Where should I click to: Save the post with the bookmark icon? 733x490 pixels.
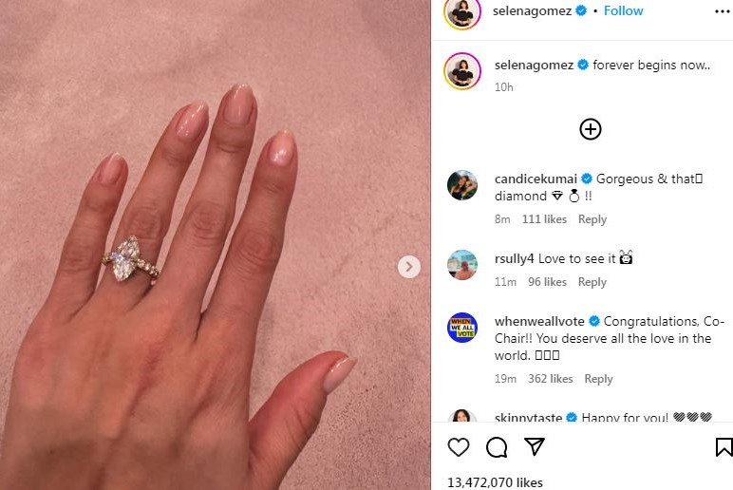[724, 447]
